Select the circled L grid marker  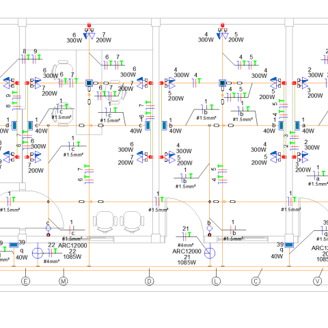[x=216, y=281]
